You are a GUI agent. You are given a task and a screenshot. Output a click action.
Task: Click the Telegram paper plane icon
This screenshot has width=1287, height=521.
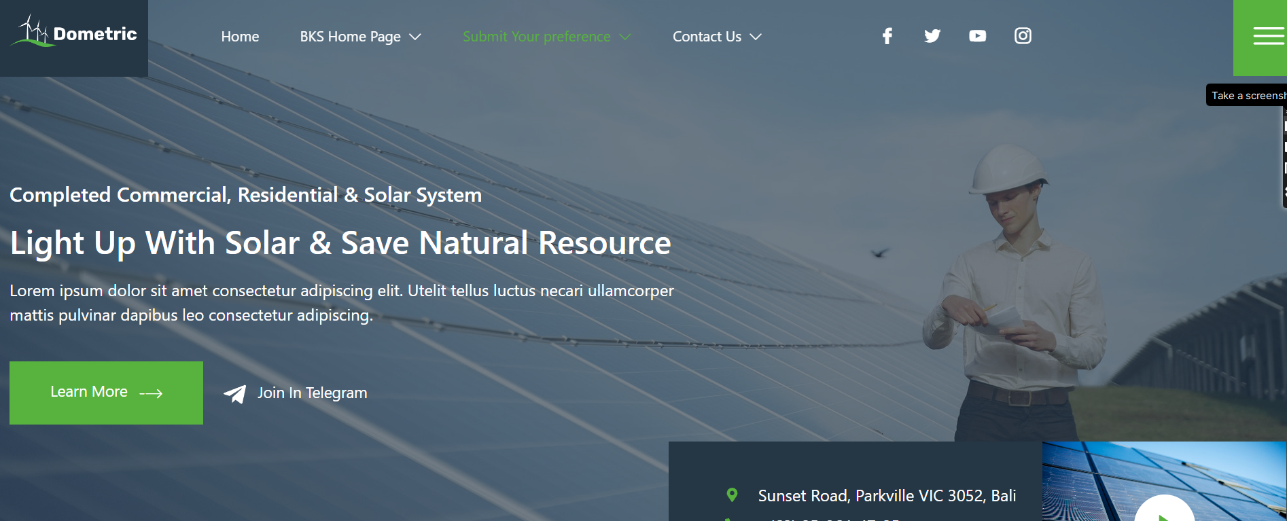pos(235,393)
